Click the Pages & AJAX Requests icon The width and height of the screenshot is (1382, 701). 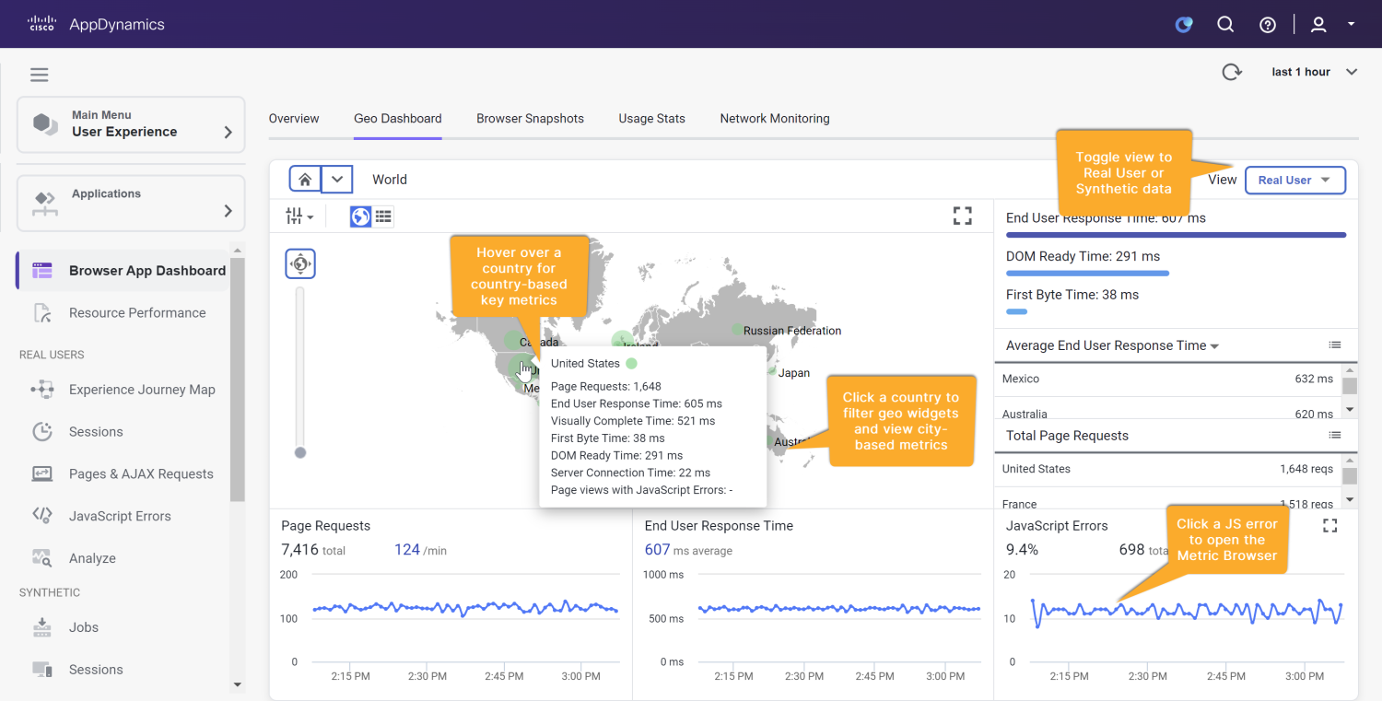point(42,474)
